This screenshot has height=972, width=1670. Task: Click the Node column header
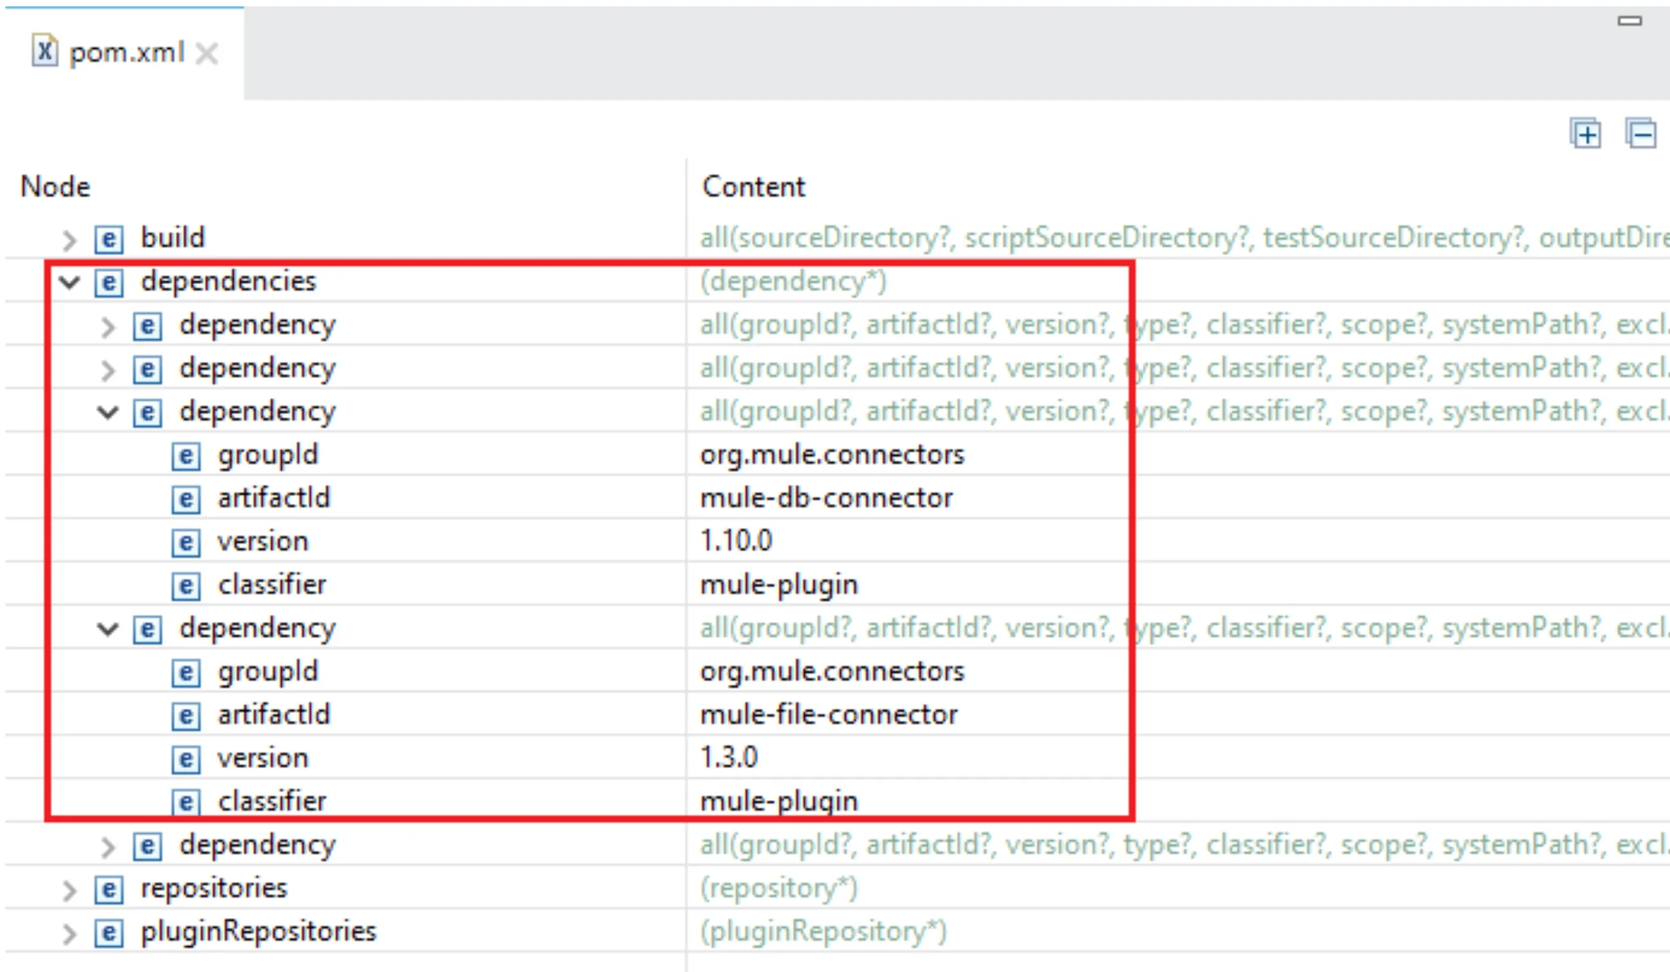55,186
